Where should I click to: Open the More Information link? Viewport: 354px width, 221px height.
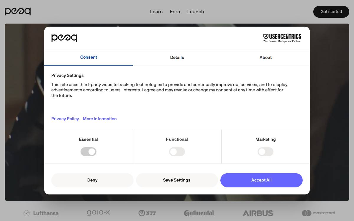(x=100, y=119)
